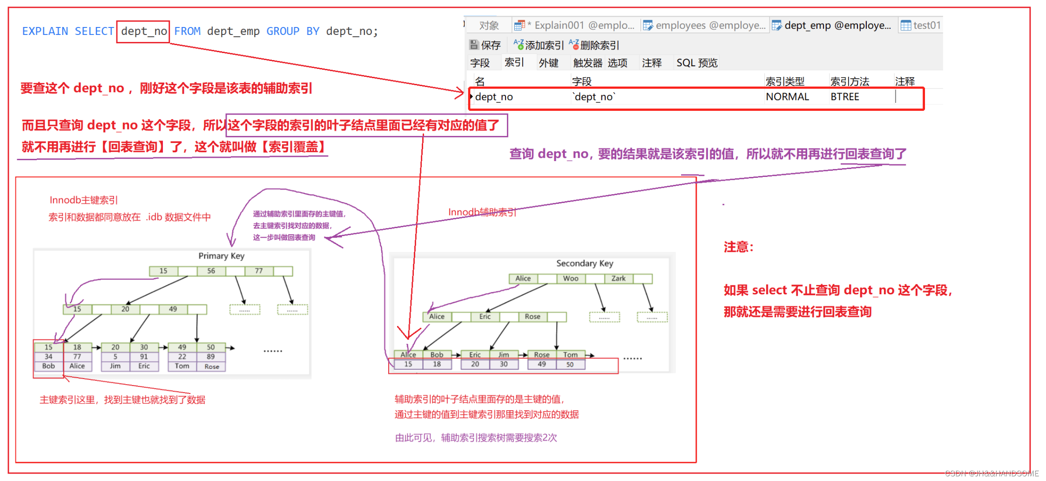This screenshot has height=481, width=1046.
Task: Click the 添加索引 add index button label
Action: coord(545,45)
